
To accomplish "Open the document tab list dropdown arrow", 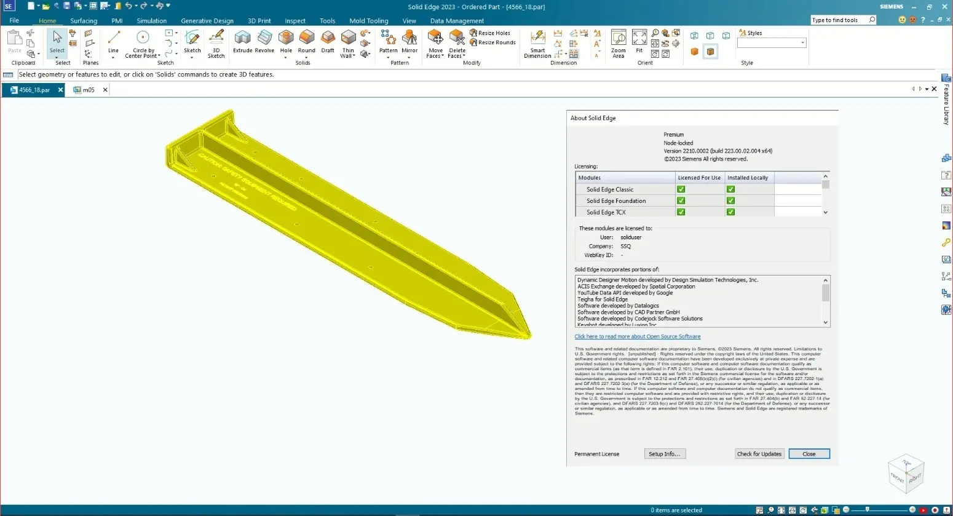I will tap(927, 89).
